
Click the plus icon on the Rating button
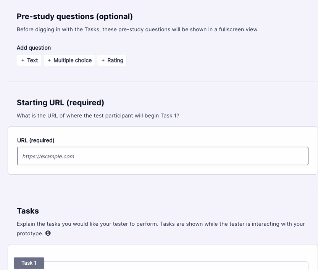(103, 60)
